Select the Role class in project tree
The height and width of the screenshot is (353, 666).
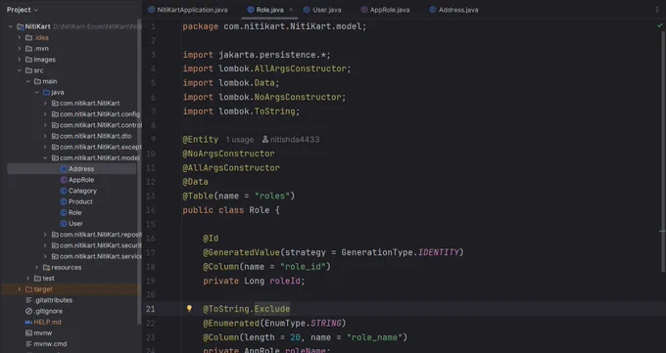pyautogui.click(x=74, y=213)
